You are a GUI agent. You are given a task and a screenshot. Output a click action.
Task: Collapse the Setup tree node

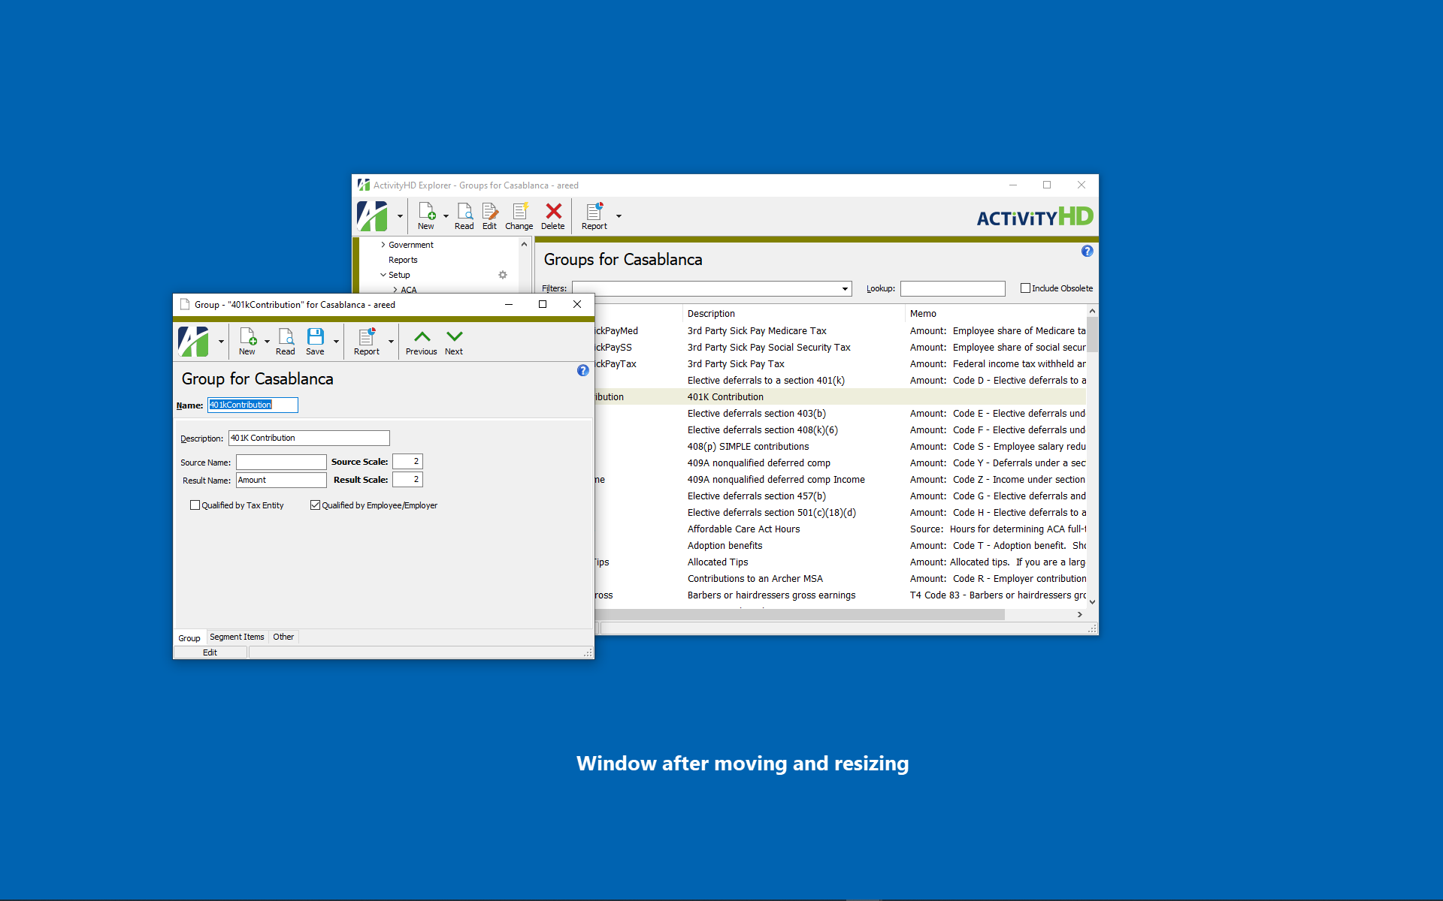[383, 275]
